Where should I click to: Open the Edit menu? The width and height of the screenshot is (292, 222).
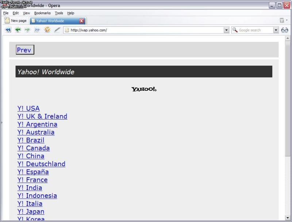point(16,13)
